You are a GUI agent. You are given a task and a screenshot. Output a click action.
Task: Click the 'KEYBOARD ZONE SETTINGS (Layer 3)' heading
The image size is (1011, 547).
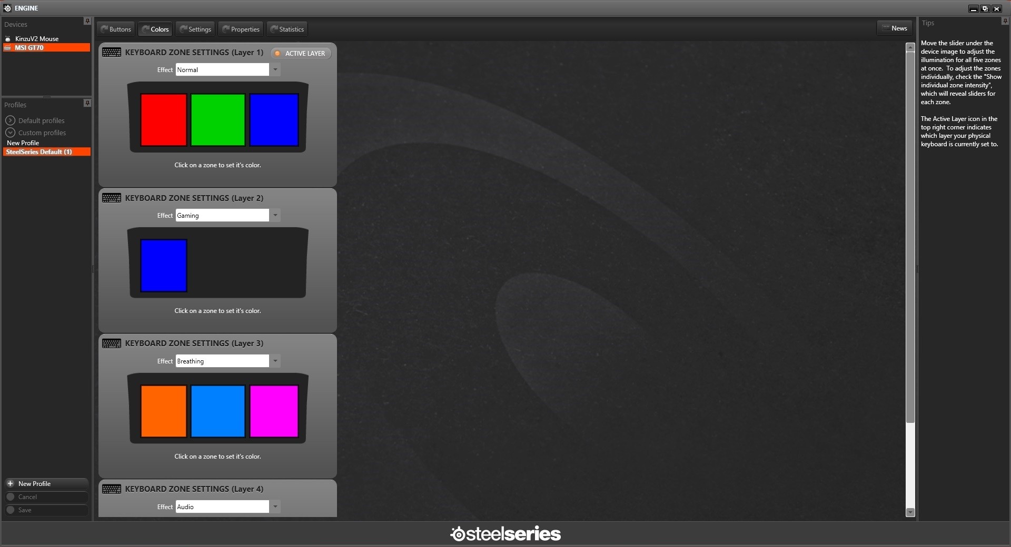pyautogui.click(x=194, y=343)
